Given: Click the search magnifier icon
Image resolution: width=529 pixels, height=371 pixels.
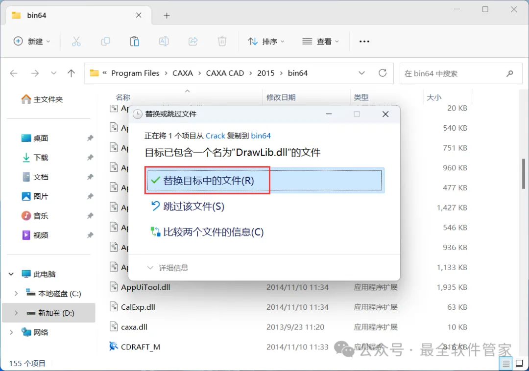Looking at the screenshot, I should point(510,73).
